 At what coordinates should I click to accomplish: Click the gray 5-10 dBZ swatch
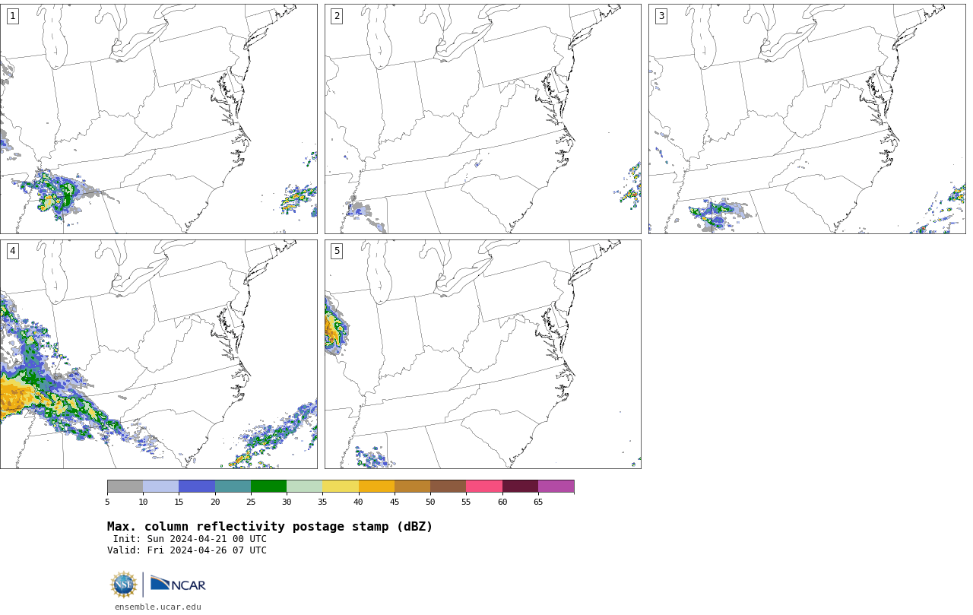coord(125,487)
